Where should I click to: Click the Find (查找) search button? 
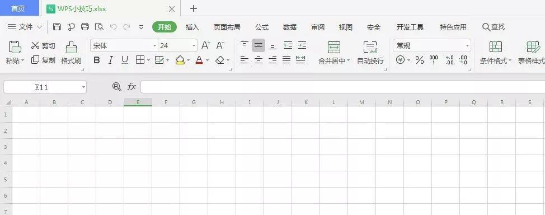click(x=494, y=27)
